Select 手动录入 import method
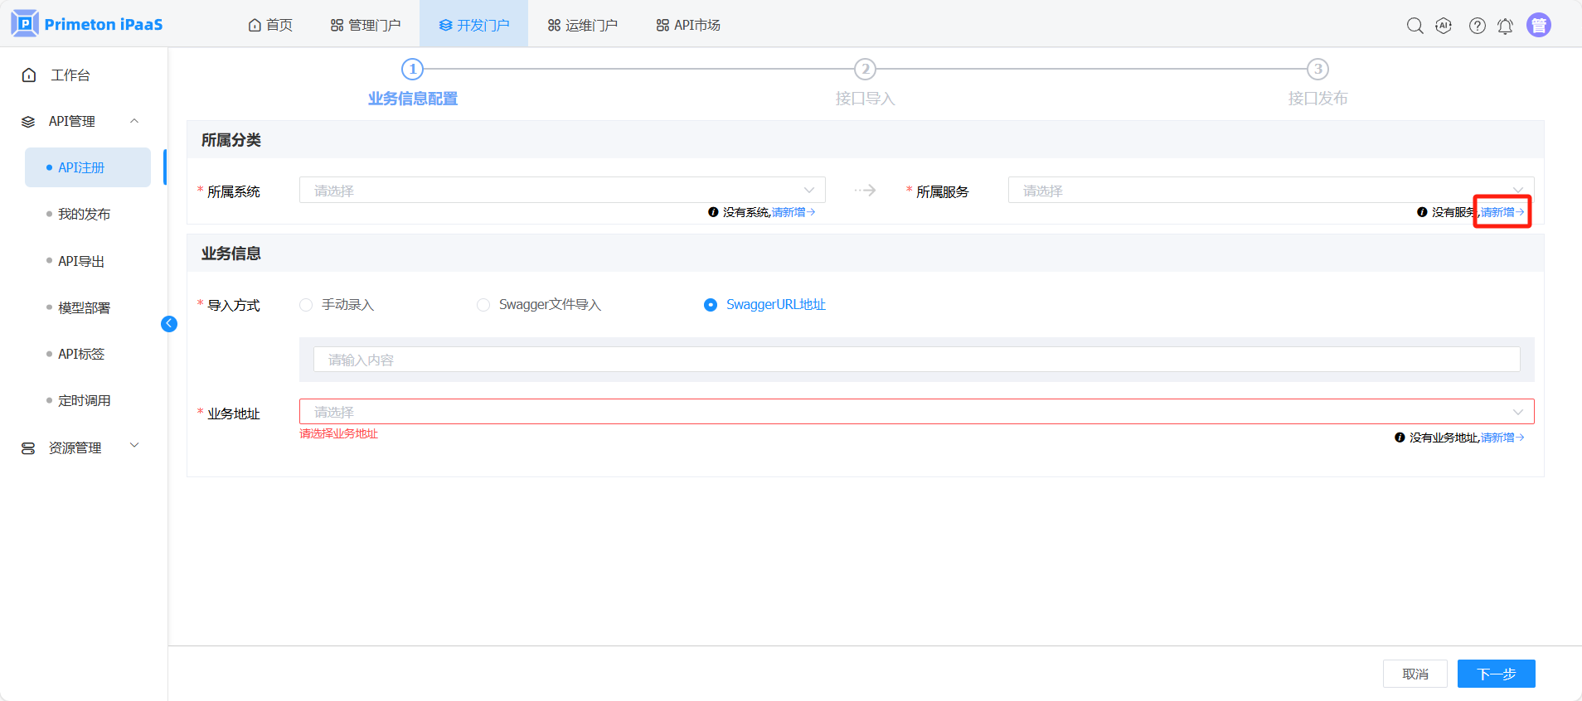Viewport: 1582px width, 701px height. pyautogui.click(x=307, y=305)
